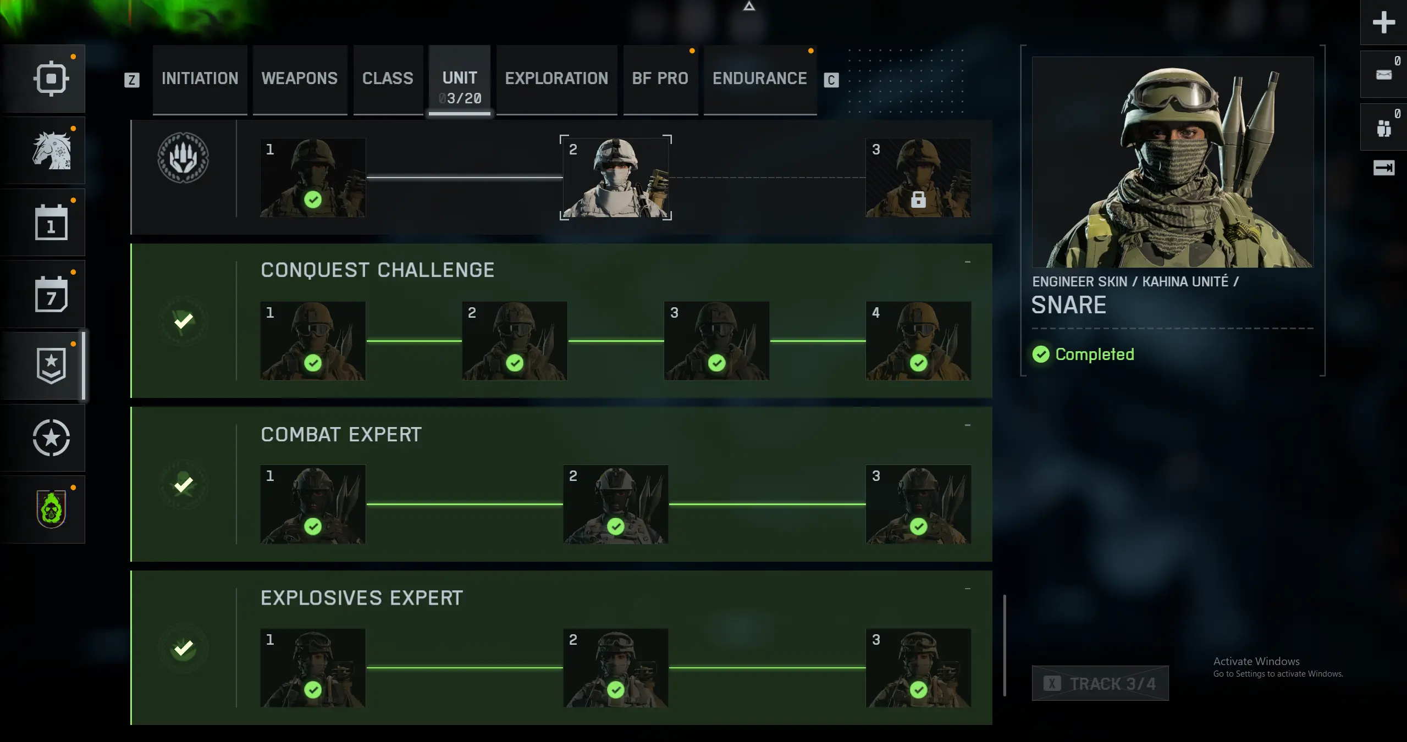Select the star badge challenges icon
This screenshot has height=742, width=1407.
pos(51,366)
